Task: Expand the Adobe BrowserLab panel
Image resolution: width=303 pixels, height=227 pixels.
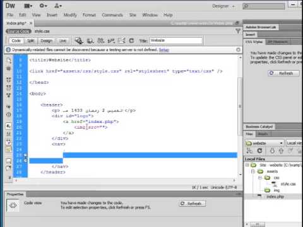Action: [x=261, y=27]
